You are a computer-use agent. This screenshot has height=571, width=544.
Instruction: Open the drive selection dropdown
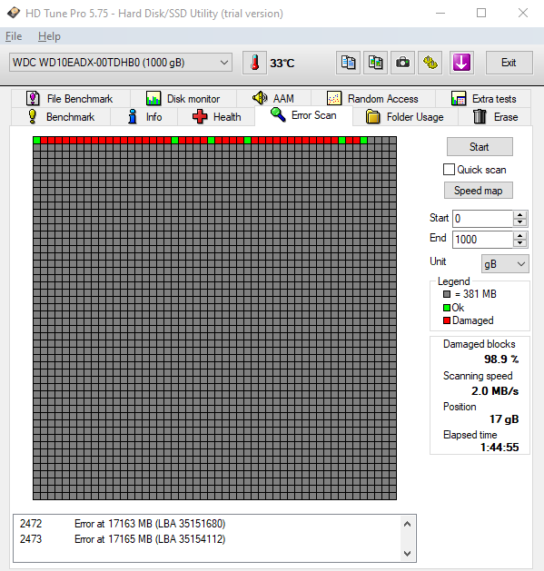121,63
